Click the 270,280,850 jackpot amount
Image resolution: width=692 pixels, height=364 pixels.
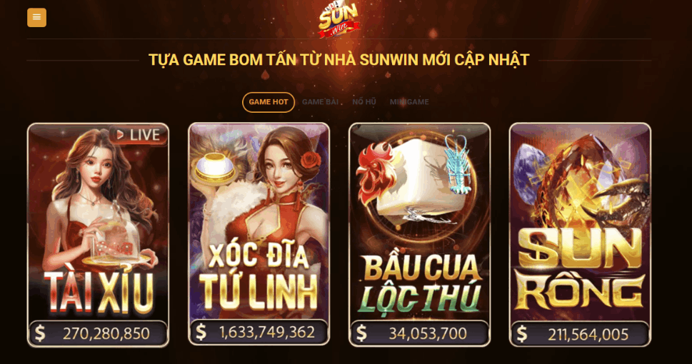[106, 334]
